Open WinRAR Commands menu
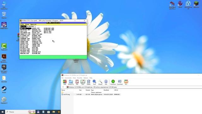Viewport: 202px width, 114px height. (x=68, y=78)
